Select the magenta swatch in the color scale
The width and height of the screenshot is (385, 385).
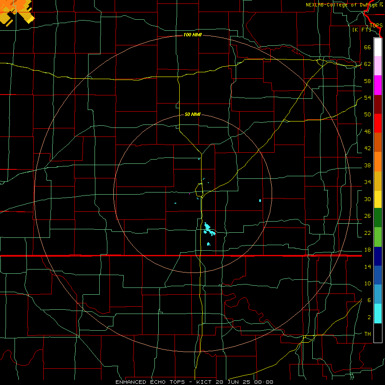pos(378,85)
